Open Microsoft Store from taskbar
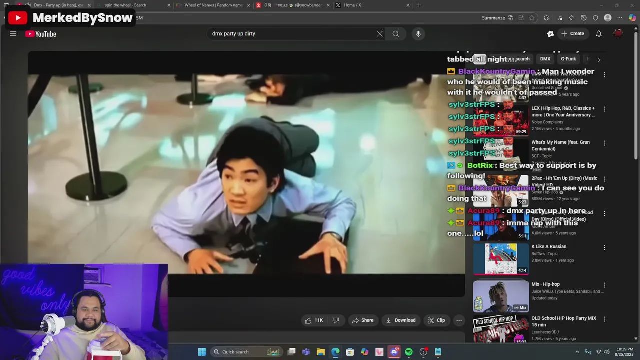Viewport: 640px width, 360px height. pos(350,352)
